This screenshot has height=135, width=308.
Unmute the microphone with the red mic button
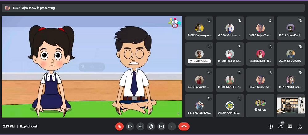(x=120, y=126)
